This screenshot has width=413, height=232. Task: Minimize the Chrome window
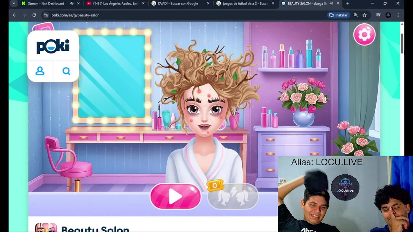pyautogui.click(x=373, y=4)
